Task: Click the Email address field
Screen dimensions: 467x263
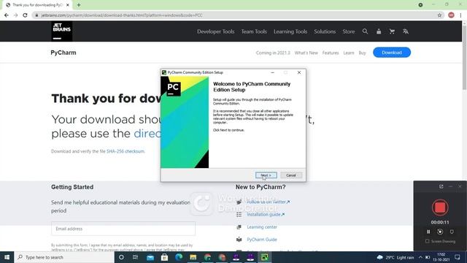Action: [x=123, y=229]
